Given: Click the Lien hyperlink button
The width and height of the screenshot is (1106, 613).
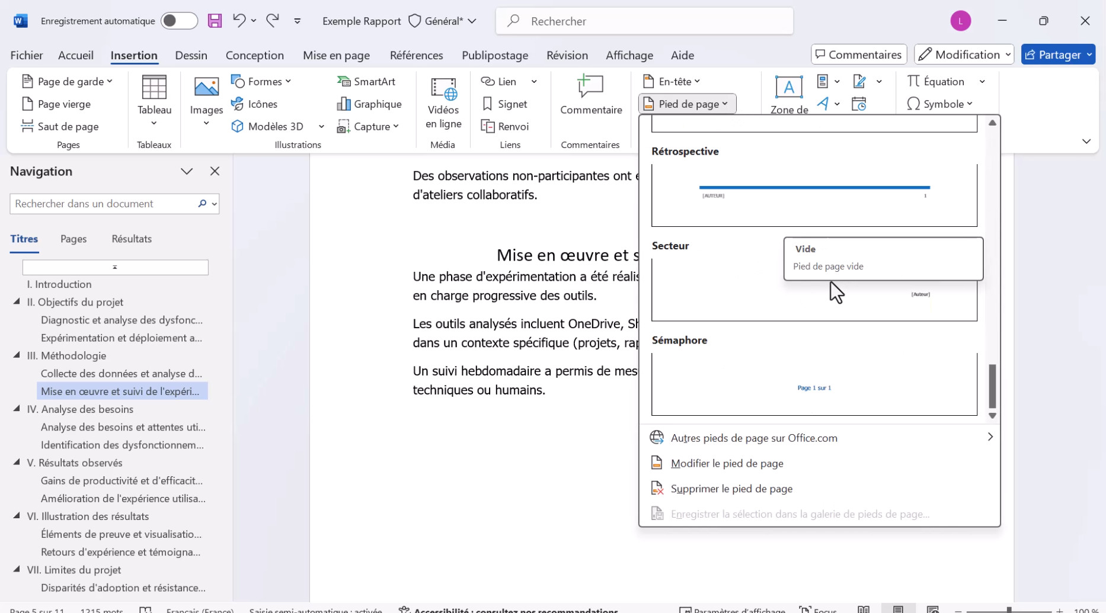Looking at the screenshot, I should (498, 81).
